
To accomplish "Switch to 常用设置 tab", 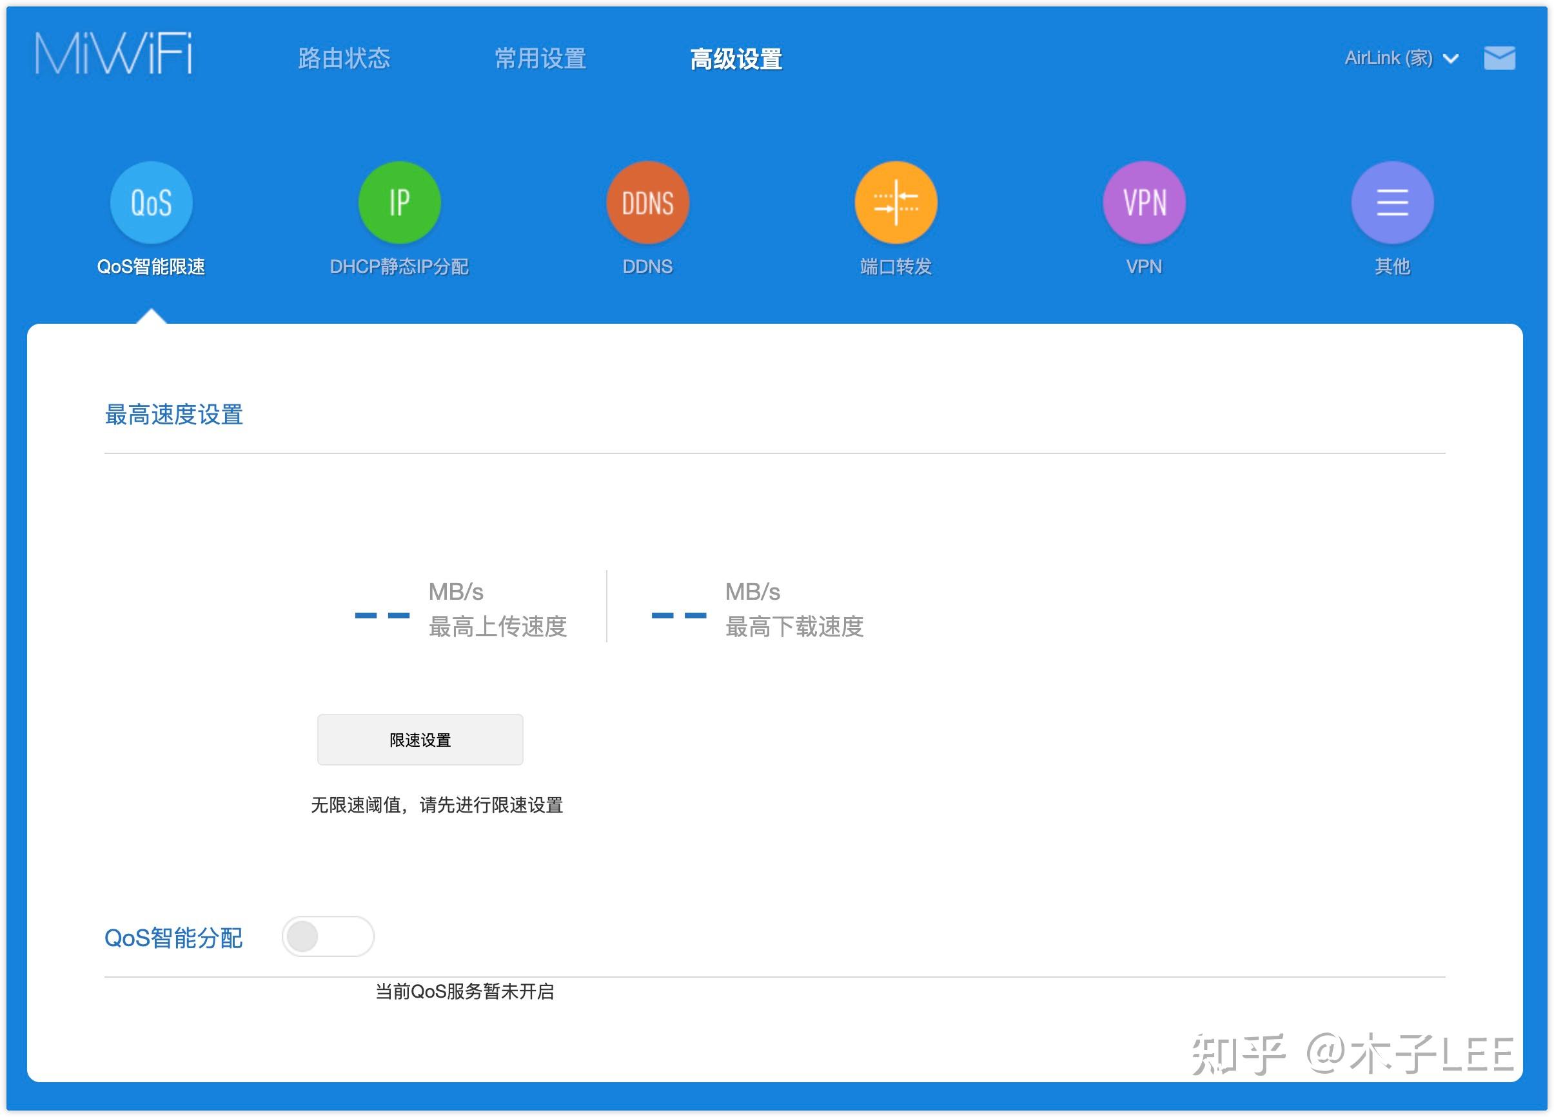I will [540, 59].
